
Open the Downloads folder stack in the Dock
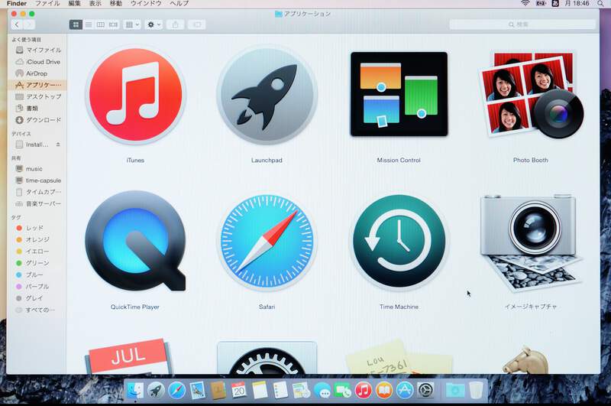455,390
